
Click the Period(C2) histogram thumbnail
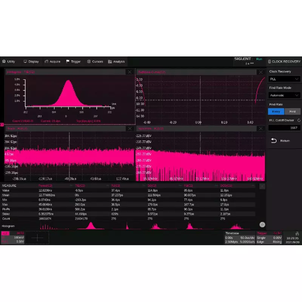pos(54,226)
